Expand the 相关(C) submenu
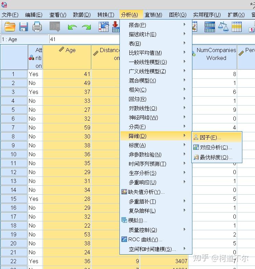 click(156, 90)
